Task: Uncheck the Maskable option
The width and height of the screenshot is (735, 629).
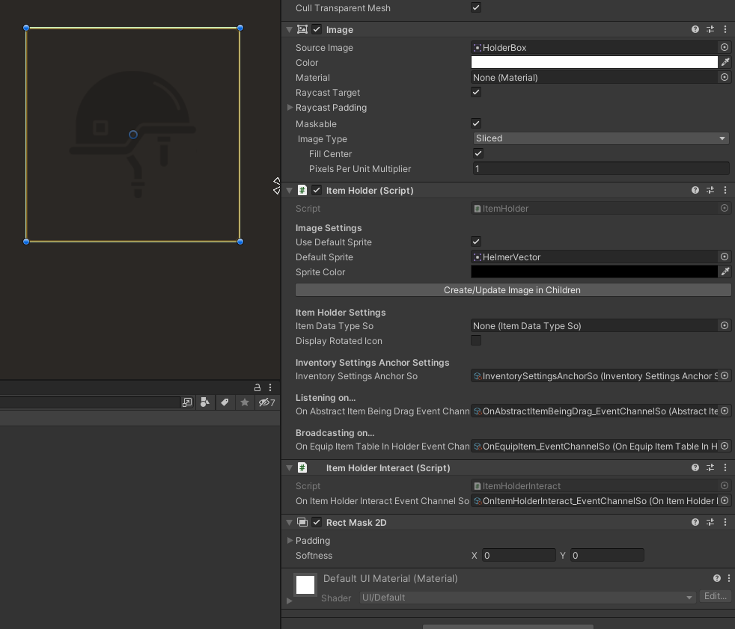Action: pos(475,123)
